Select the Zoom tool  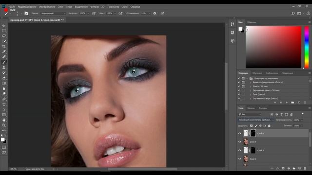pyautogui.click(x=4, y=125)
